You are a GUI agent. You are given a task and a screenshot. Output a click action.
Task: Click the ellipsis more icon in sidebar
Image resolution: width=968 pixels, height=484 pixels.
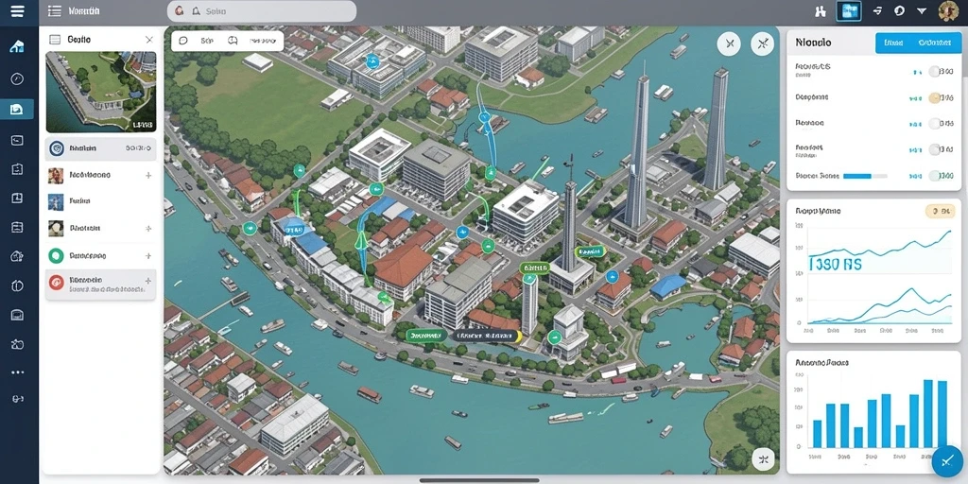tap(17, 372)
